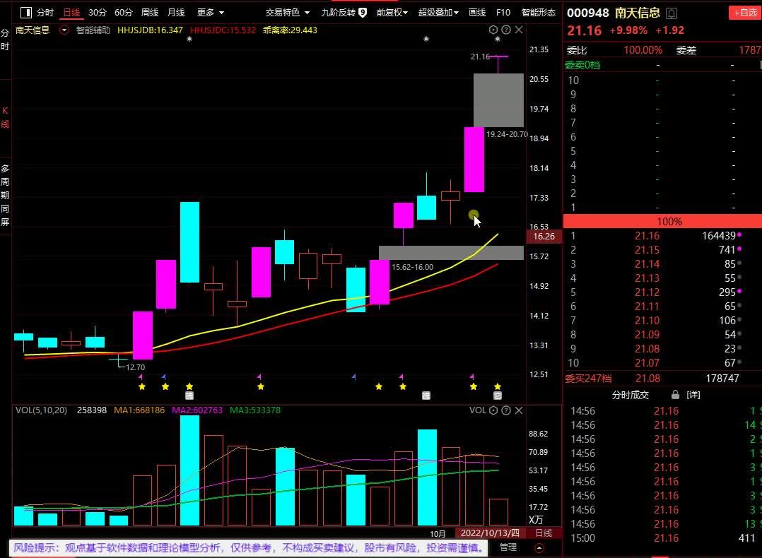Screen dimensions: 762x558
Task: Click the VOL panel help question-mark icon
Action: click(x=506, y=410)
